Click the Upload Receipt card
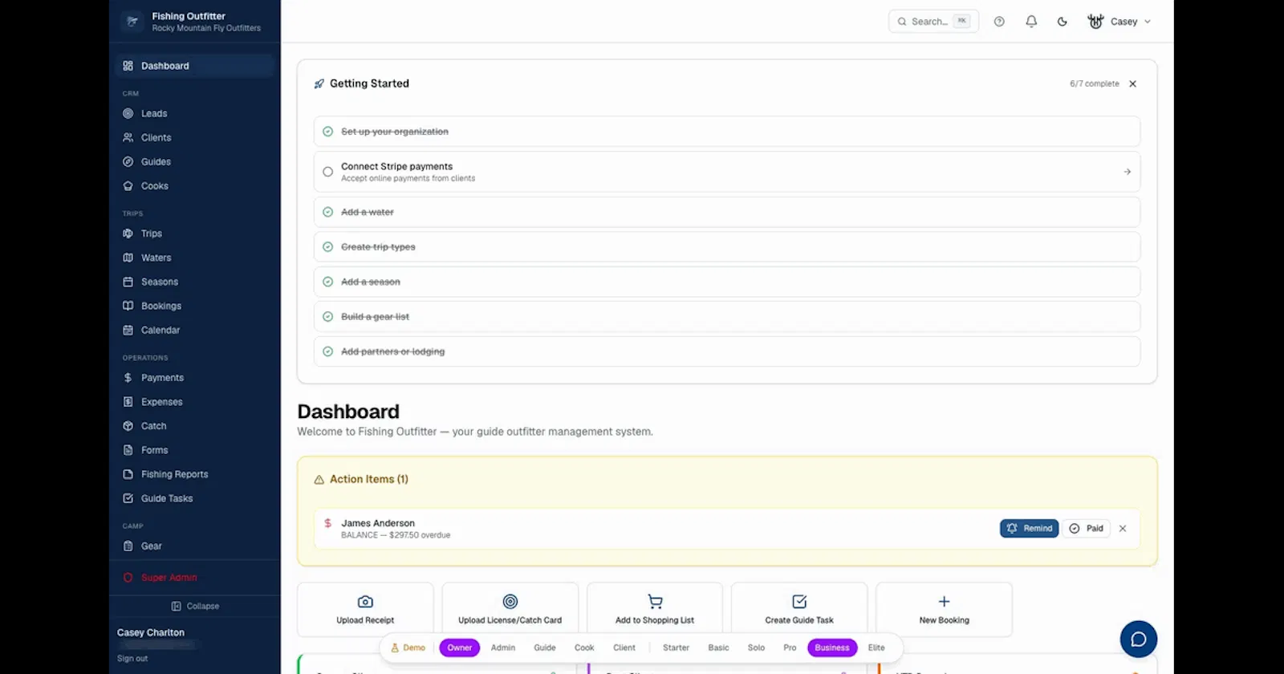Image resolution: width=1284 pixels, height=674 pixels. coord(365,610)
